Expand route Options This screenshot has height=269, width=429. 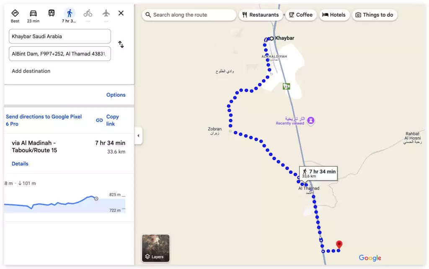[116, 95]
